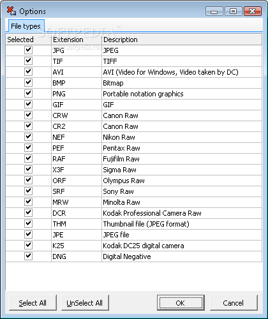
Task: Sort by the Selected column header
Action: [x=28, y=40]
